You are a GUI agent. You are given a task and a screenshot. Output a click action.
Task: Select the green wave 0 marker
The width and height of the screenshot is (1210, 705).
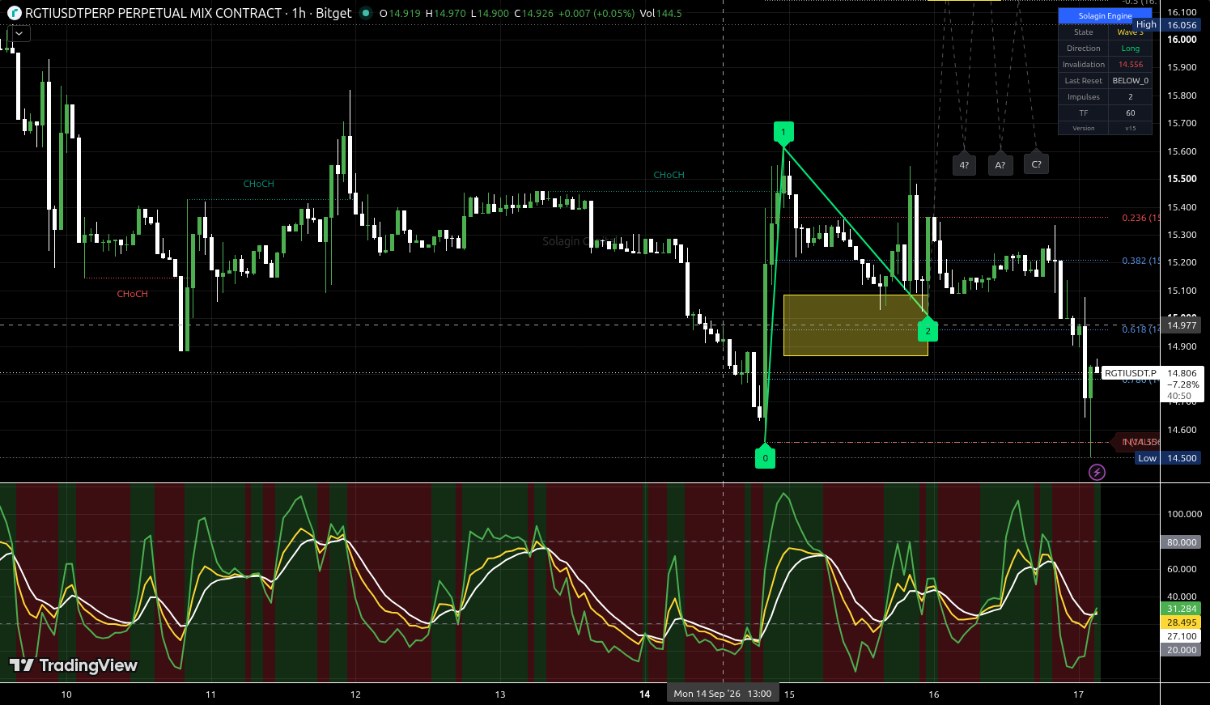click(x=765, y=457)
